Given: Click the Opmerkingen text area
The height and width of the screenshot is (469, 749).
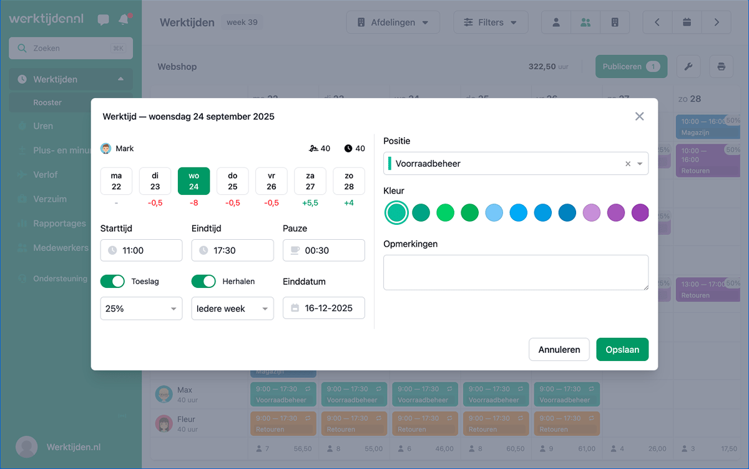Looking at the screenshot, I should click(x=516, y=272).
